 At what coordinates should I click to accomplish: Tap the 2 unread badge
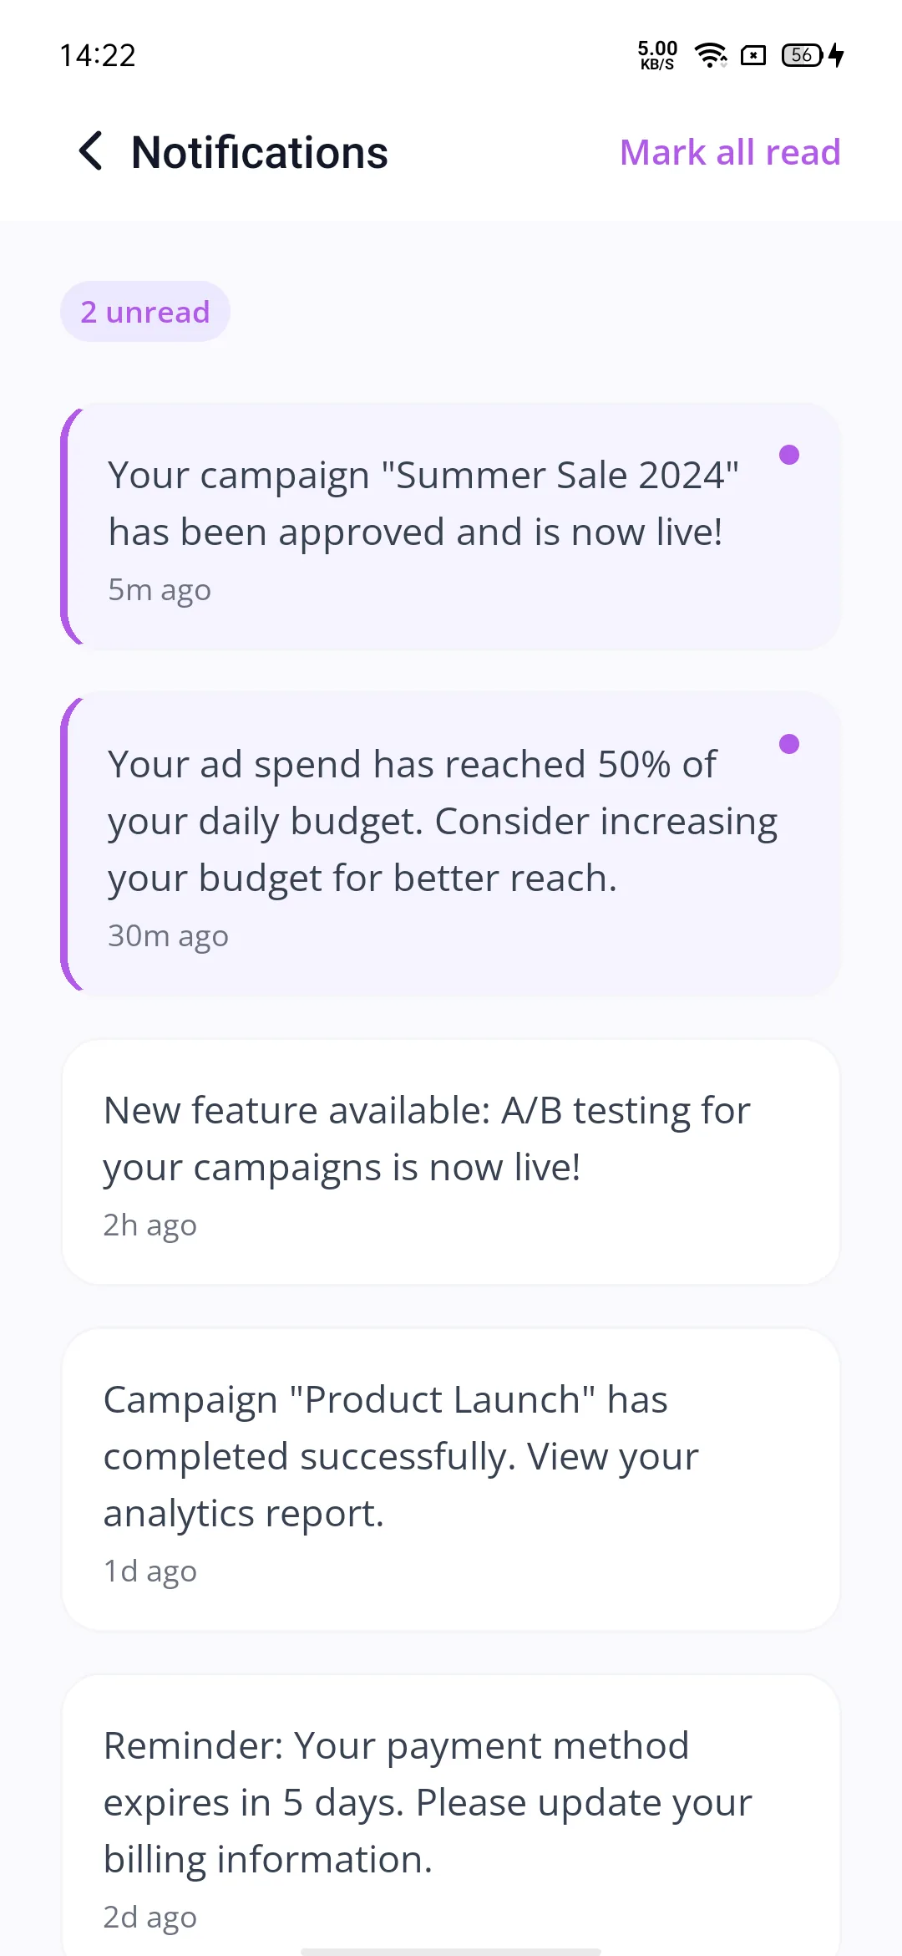coord(145,312)
